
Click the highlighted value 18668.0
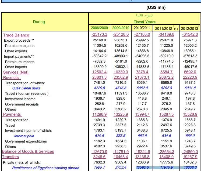190,167
